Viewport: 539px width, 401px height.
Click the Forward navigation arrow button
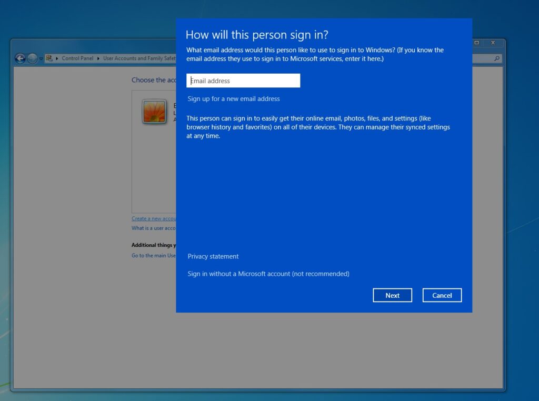pyautogui.click(x=33, y=58)
